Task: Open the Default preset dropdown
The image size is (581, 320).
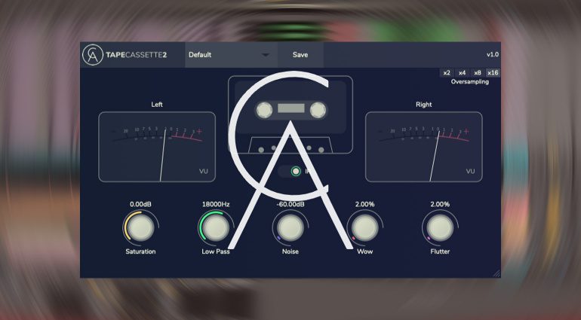Action: tap(228, 55)
